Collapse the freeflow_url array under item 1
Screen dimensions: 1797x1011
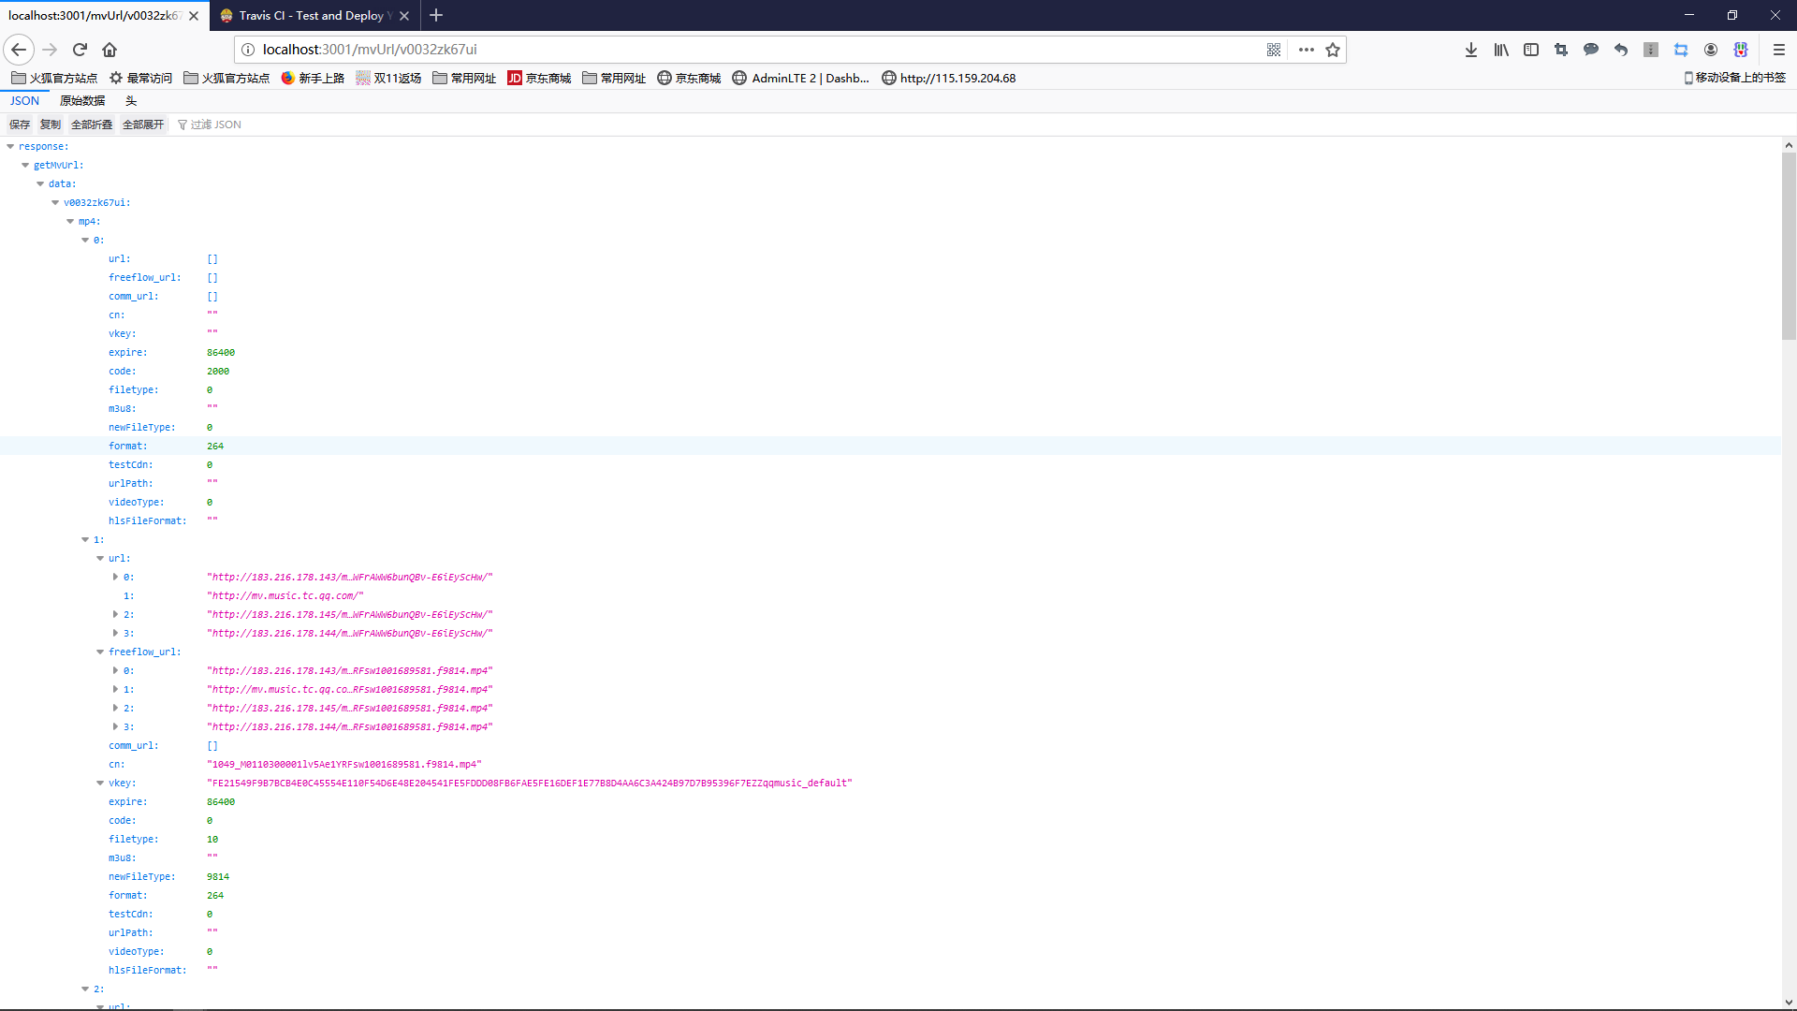coord(100,652)
